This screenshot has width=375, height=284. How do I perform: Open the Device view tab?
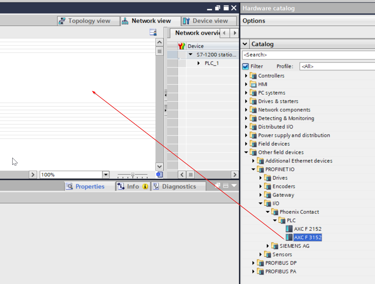click(x=209, y=21)
